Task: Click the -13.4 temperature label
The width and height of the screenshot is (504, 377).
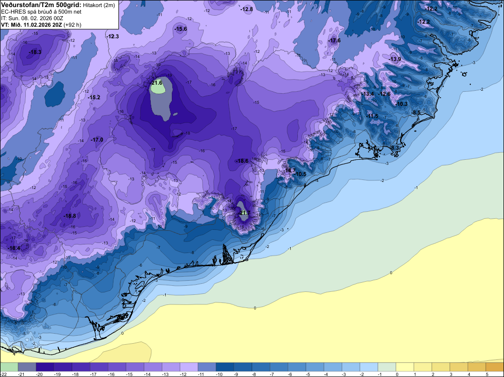Action: click(x=368, y=94)
